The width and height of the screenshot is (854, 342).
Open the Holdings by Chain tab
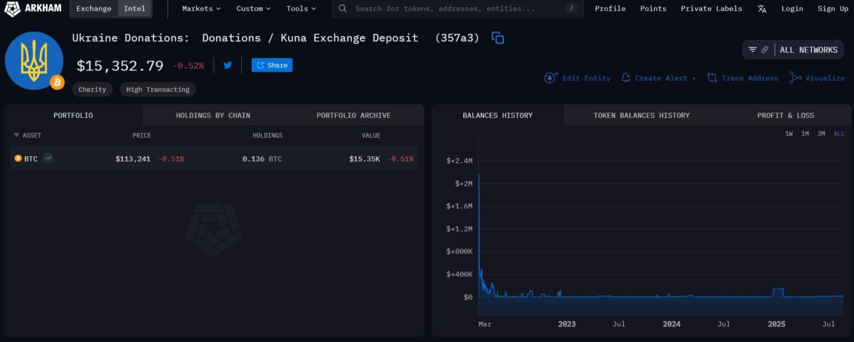pos(213,115)
